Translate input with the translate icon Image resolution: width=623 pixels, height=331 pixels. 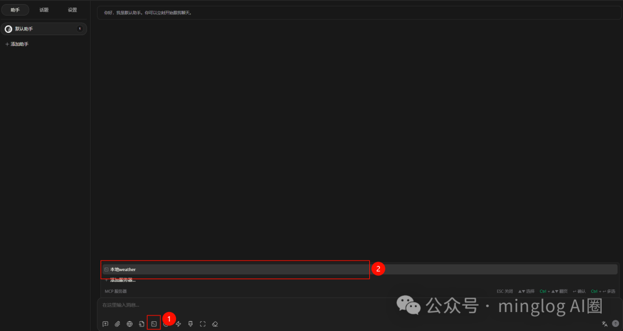pyautogui.click(x=605, y=324)
